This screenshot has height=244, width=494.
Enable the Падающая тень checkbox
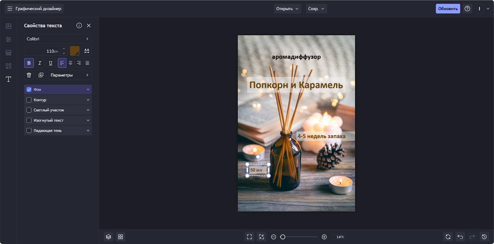[29, 131]
